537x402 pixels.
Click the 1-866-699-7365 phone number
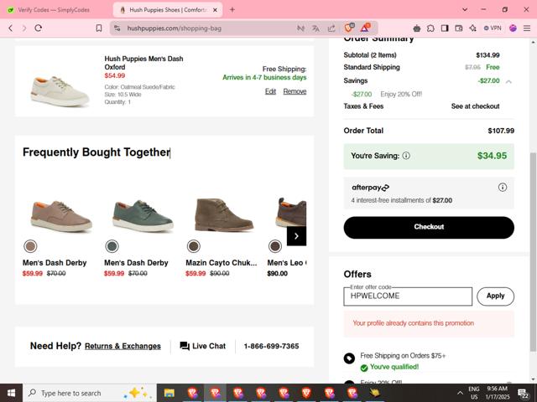coord(271,346)
